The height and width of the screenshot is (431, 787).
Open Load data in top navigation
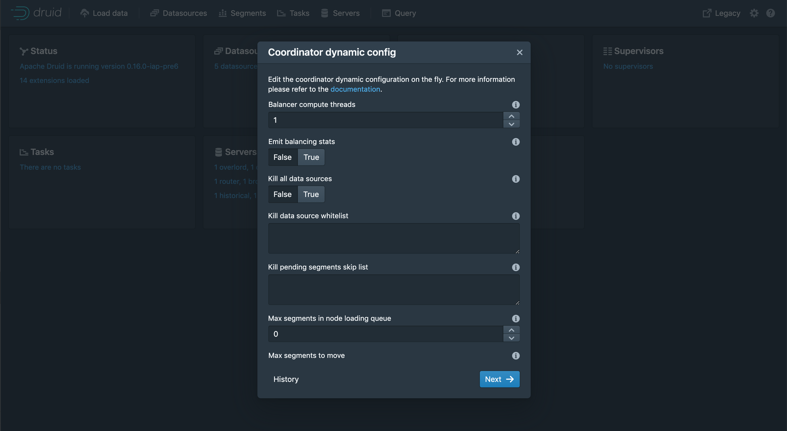(x=104, y=13)
